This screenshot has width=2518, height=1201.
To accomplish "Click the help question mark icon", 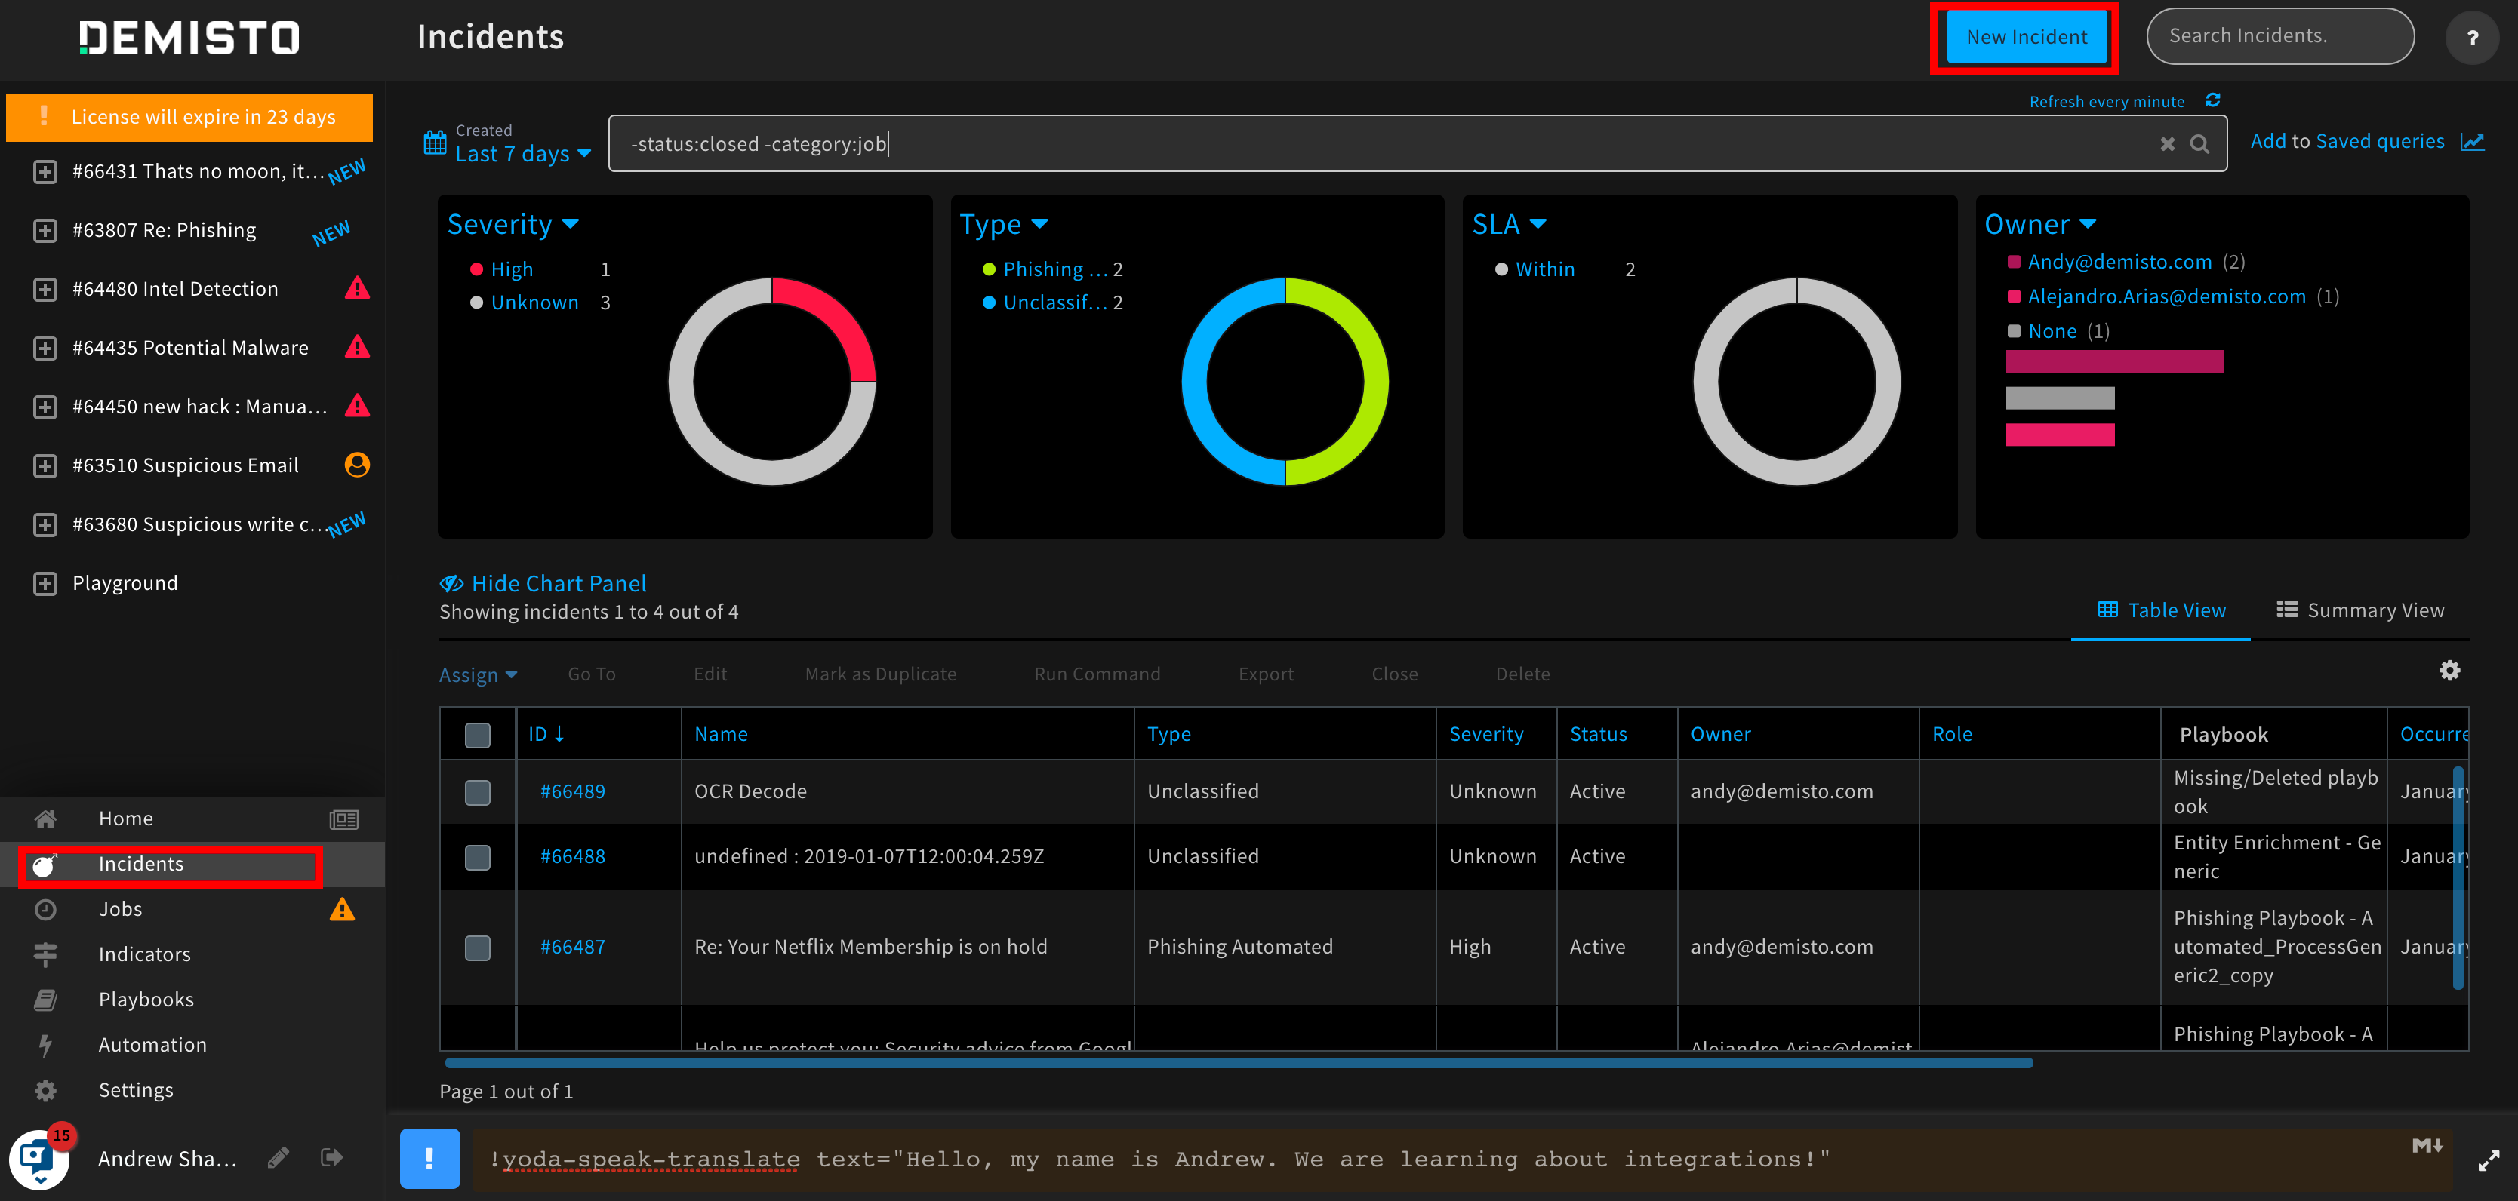I will point(2471,37).
